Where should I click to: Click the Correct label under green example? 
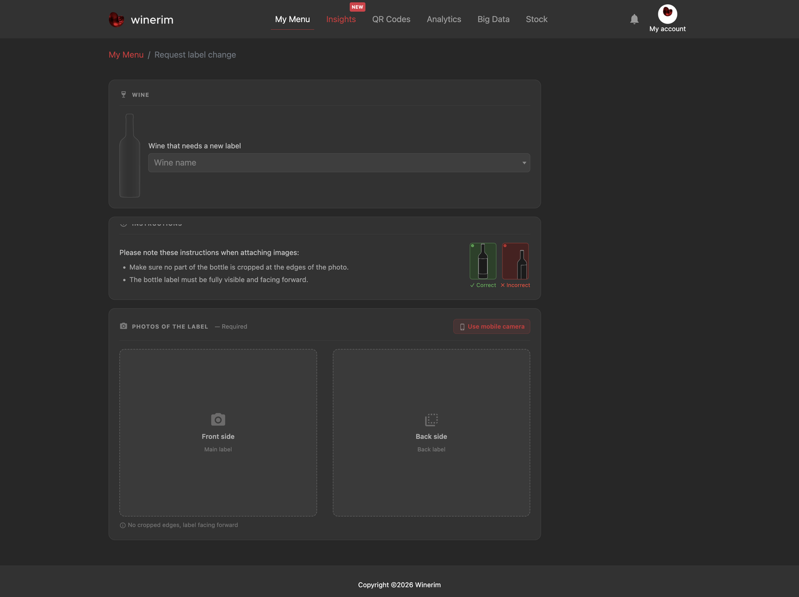point(483,285)
